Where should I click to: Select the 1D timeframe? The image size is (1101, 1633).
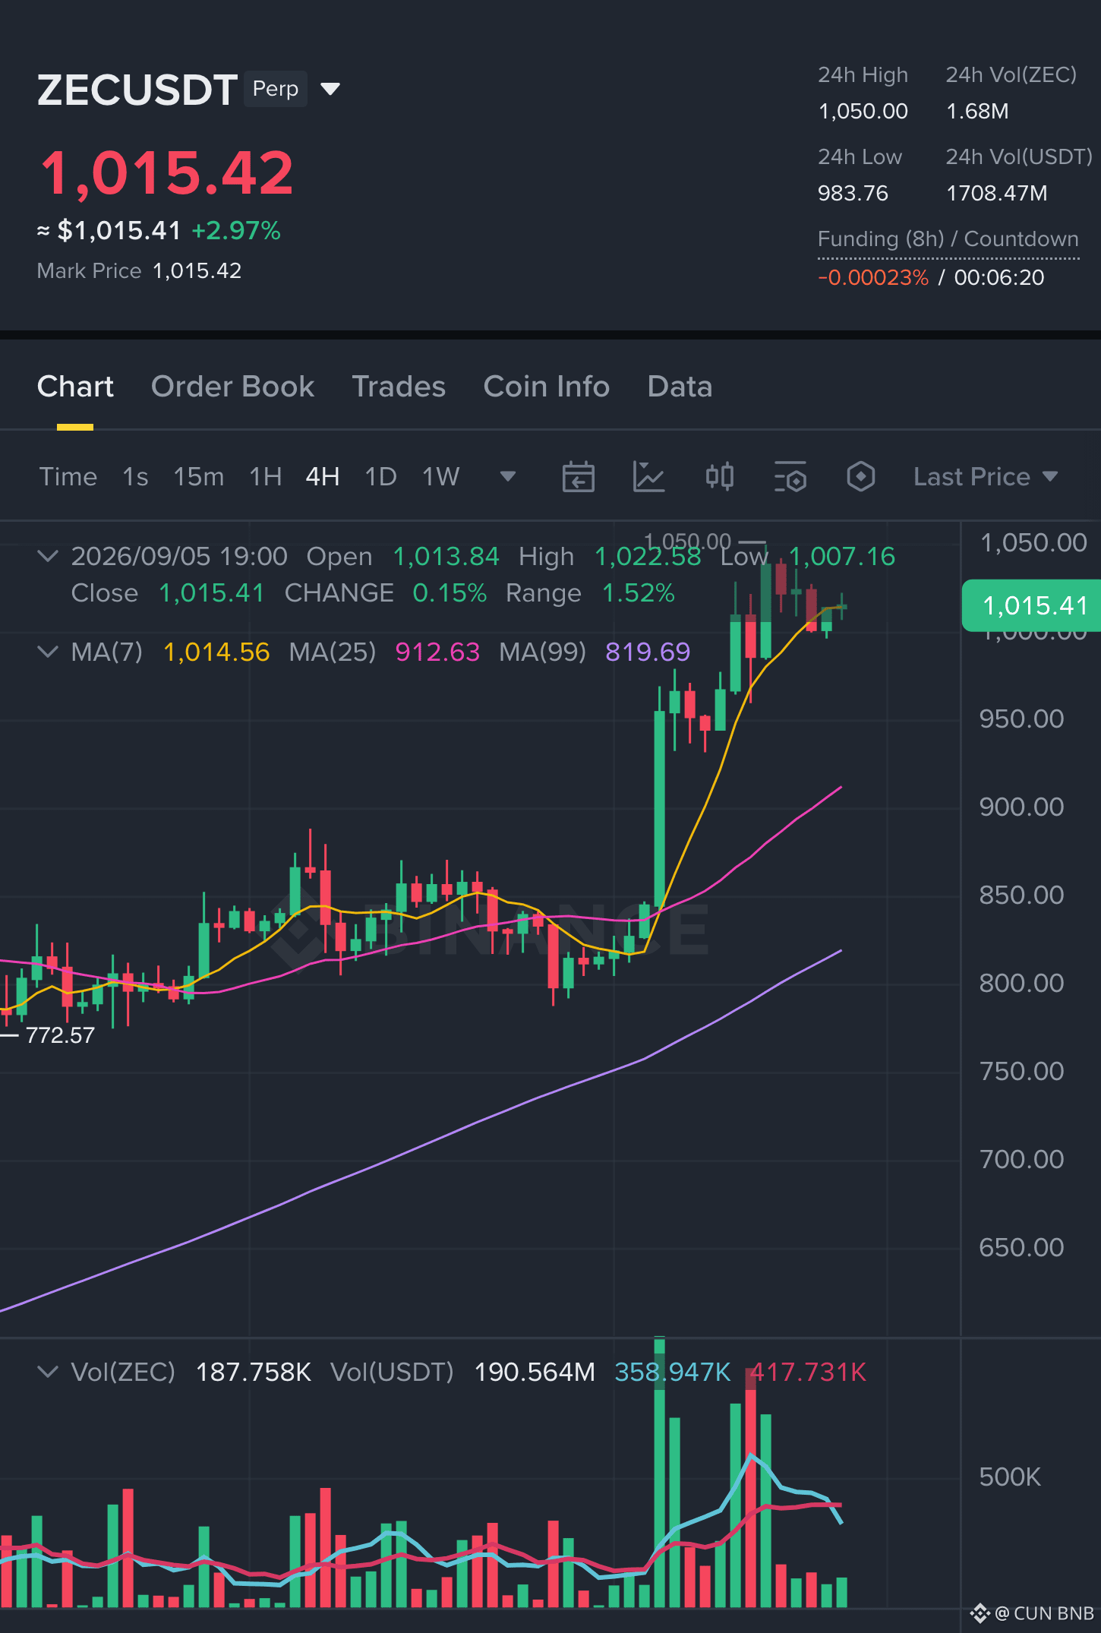click(380, 477)
